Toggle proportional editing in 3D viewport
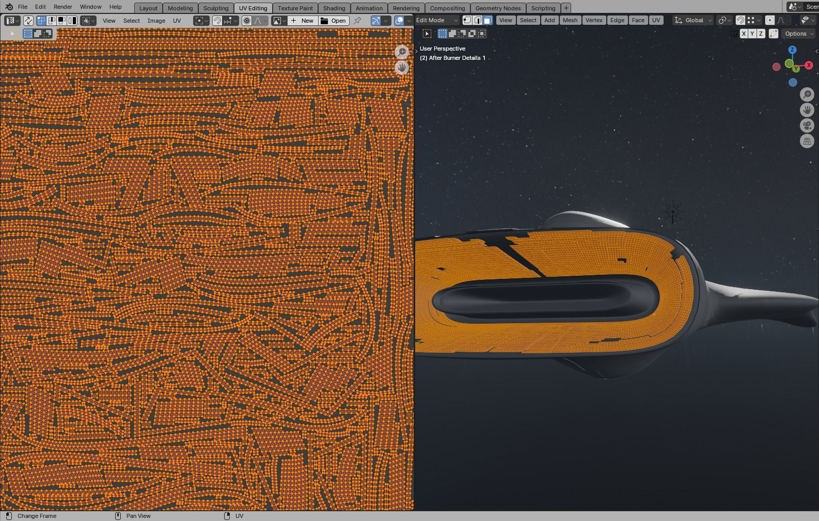 (x=770, y=20)
